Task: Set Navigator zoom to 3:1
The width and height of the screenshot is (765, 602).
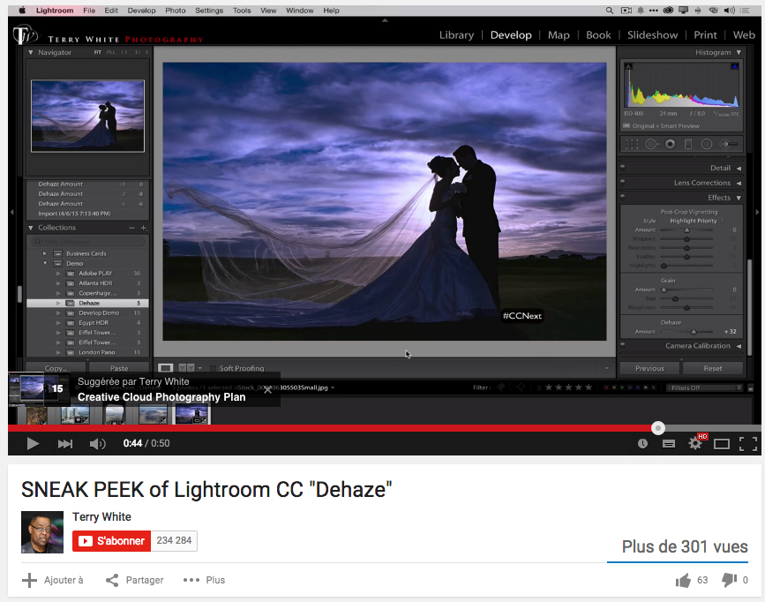Action: (x=138, y=52)
